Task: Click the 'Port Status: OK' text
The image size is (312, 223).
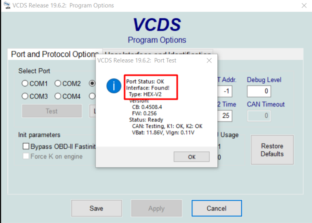Action: tap(145, 82)
